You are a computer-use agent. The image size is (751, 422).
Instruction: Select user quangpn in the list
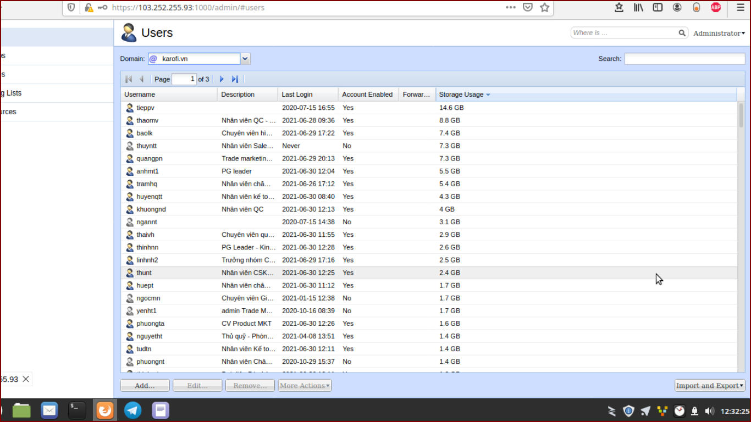[429, 158]
